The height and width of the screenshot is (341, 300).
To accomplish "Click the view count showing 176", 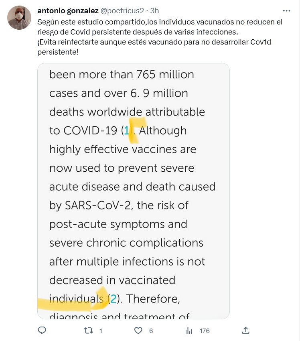I will click(205, 331).
